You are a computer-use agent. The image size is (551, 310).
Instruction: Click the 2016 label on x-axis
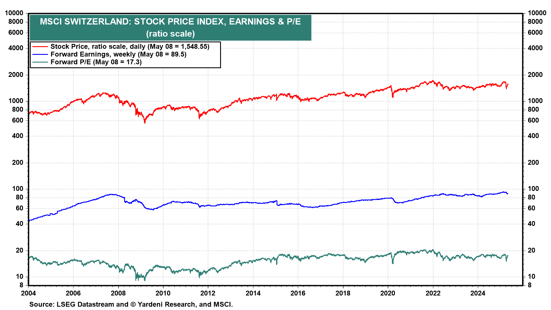click(x=298, y=293)
